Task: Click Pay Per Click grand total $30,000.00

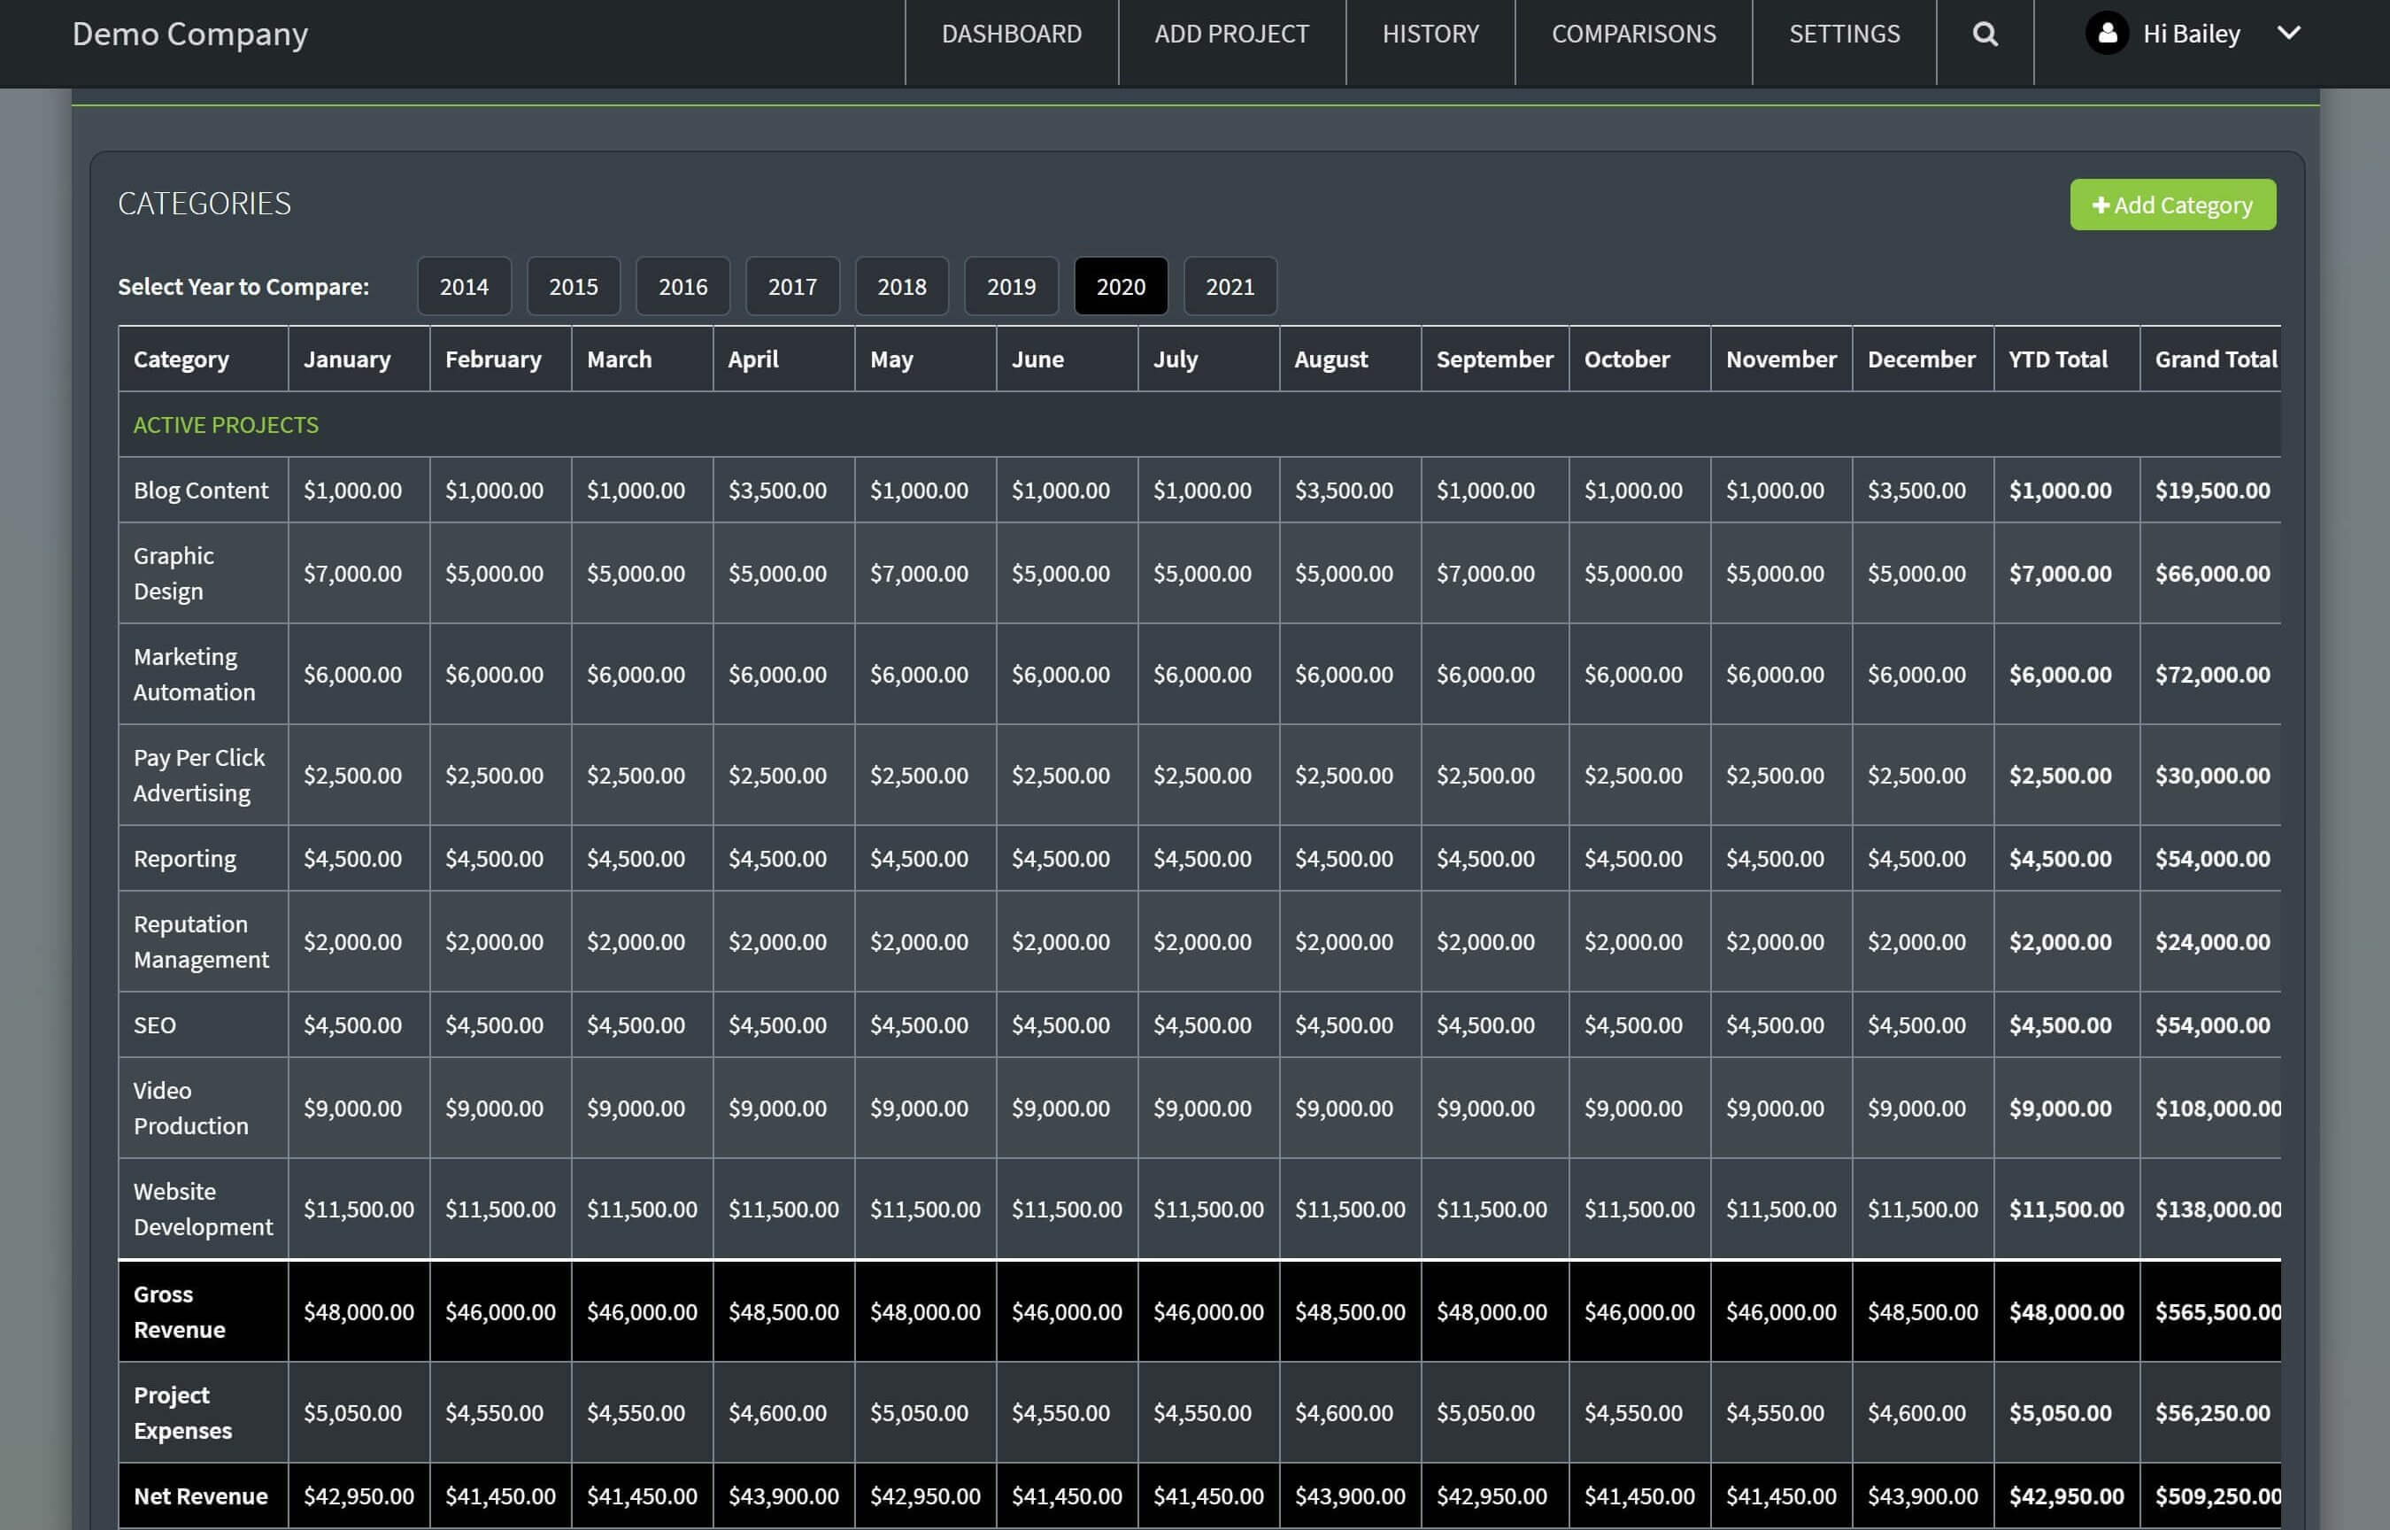Action: [x=2211, y=775]
